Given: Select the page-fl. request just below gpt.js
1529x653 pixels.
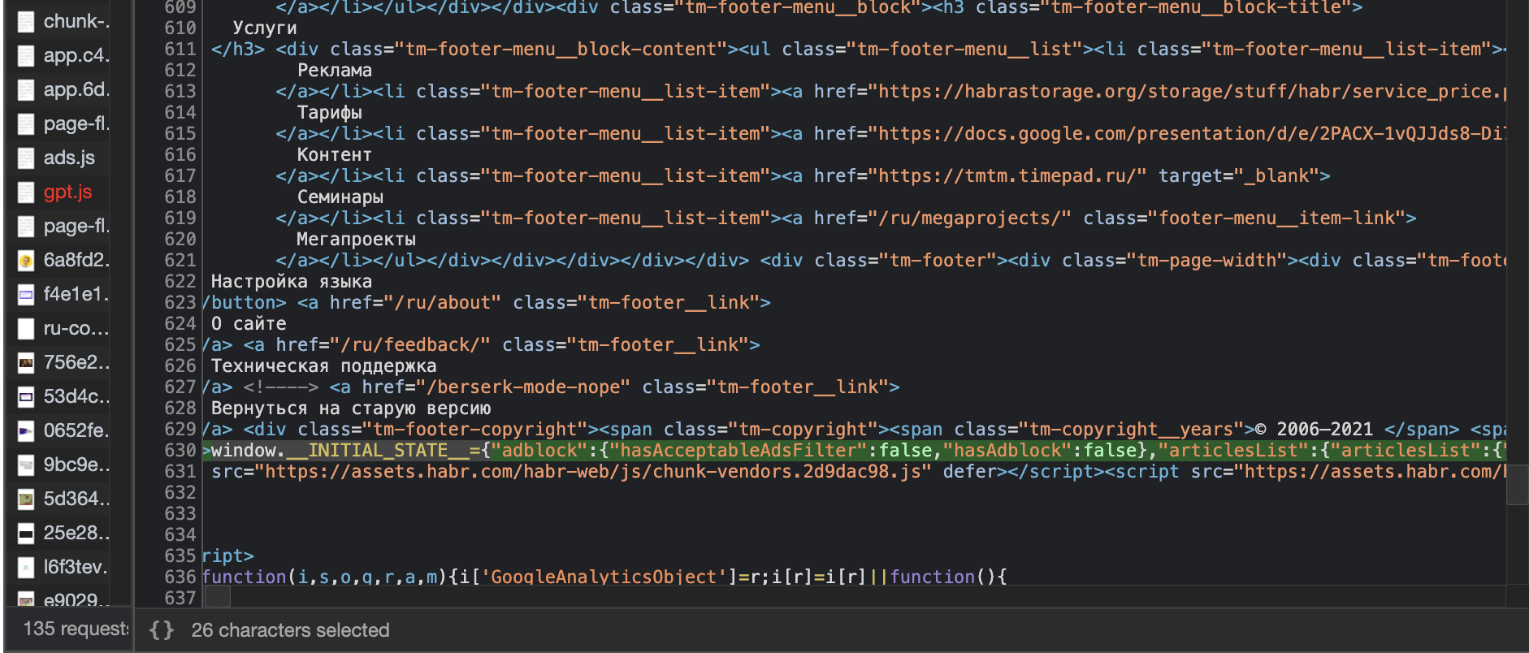Looking at the screenshot, I should 76,227.
